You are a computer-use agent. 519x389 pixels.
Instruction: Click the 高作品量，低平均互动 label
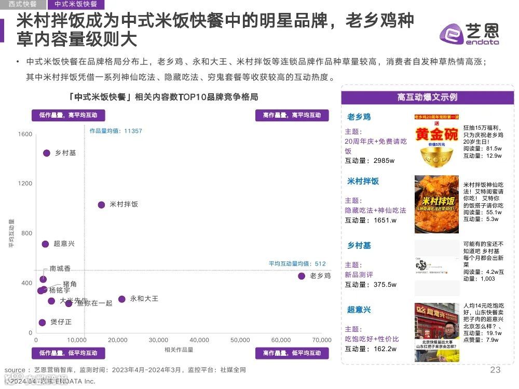tap(292, 353)
